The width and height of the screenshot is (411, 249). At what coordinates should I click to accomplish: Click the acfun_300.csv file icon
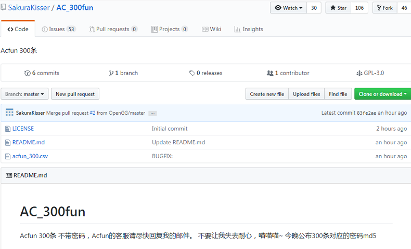[x=8, y=156]
